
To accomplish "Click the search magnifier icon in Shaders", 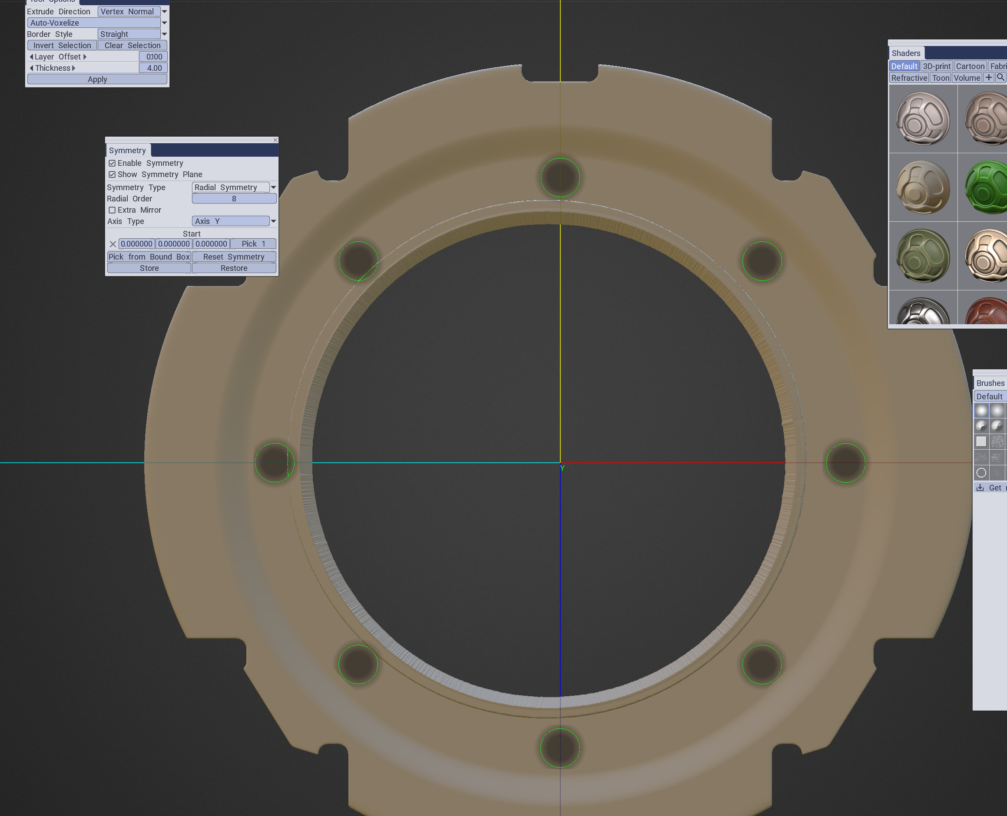I will (1000, 78).
